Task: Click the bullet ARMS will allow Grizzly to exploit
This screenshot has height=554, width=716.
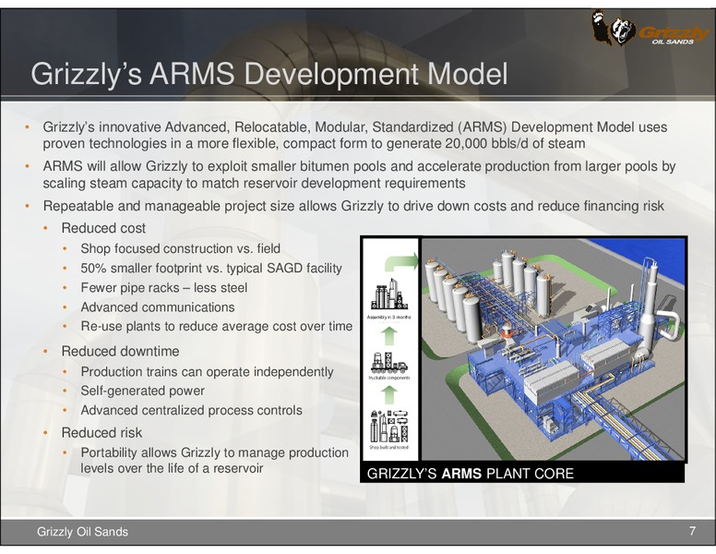Action: 359,175
